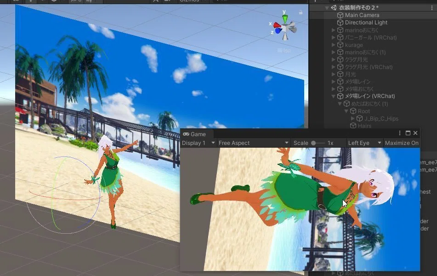Click the クラゲ月光 (VRChat) cube icon

point(340,67)
